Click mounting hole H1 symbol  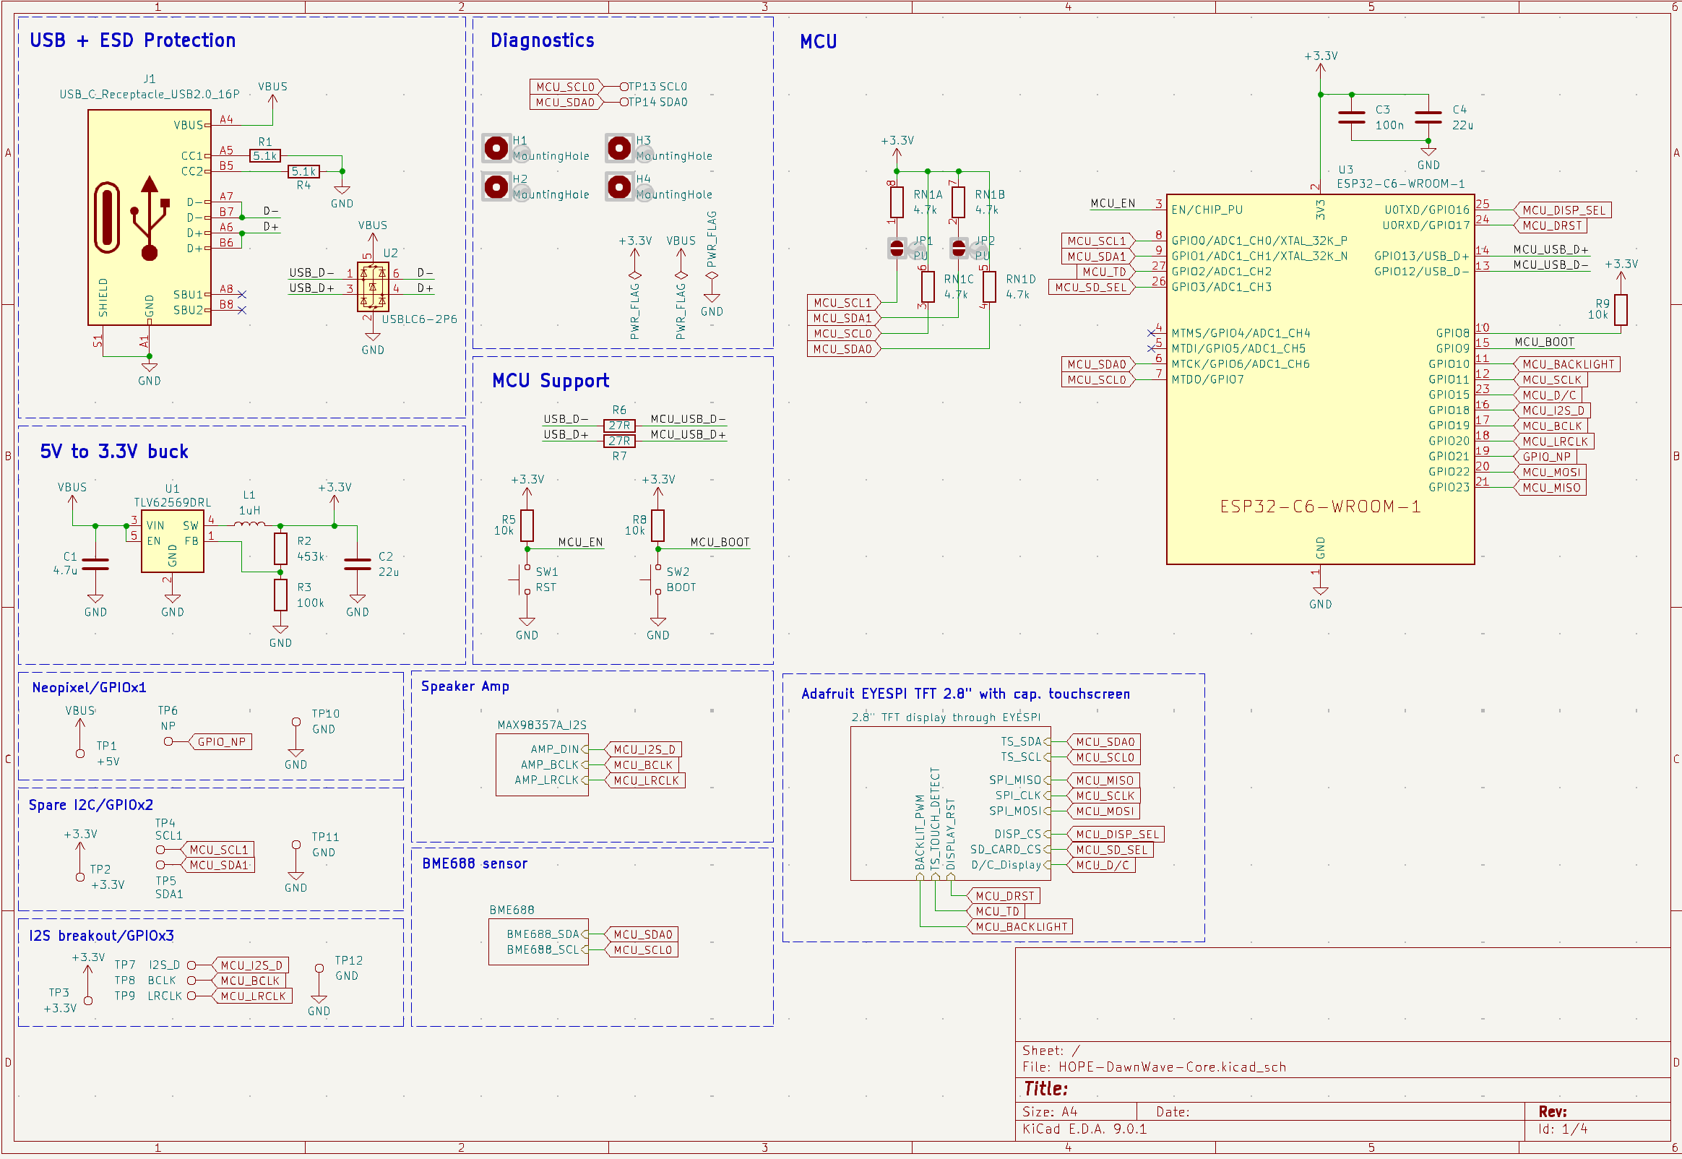496,148
